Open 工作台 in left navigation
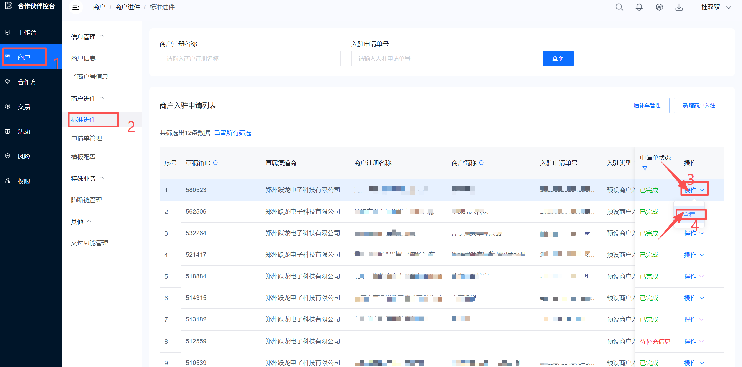The height and width of the screenshot is (367, 742). click(x=31, y=32)
